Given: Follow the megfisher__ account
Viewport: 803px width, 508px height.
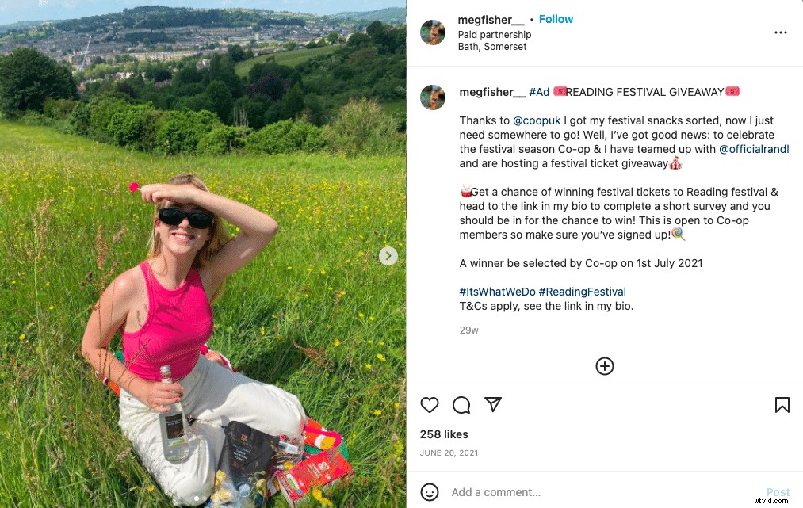Looking at the screenshot, I should pyautogui.click(x=556, y=19).
